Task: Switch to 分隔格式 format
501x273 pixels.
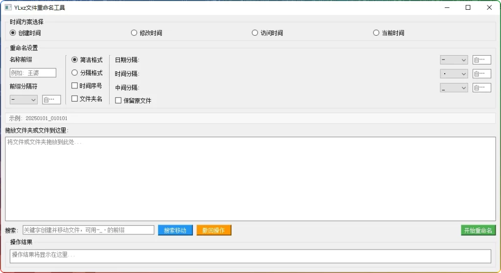Action: point(75,73)
